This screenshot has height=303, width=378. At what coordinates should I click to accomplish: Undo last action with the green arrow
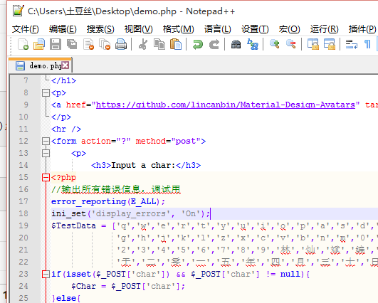click(x=198, y=44)
